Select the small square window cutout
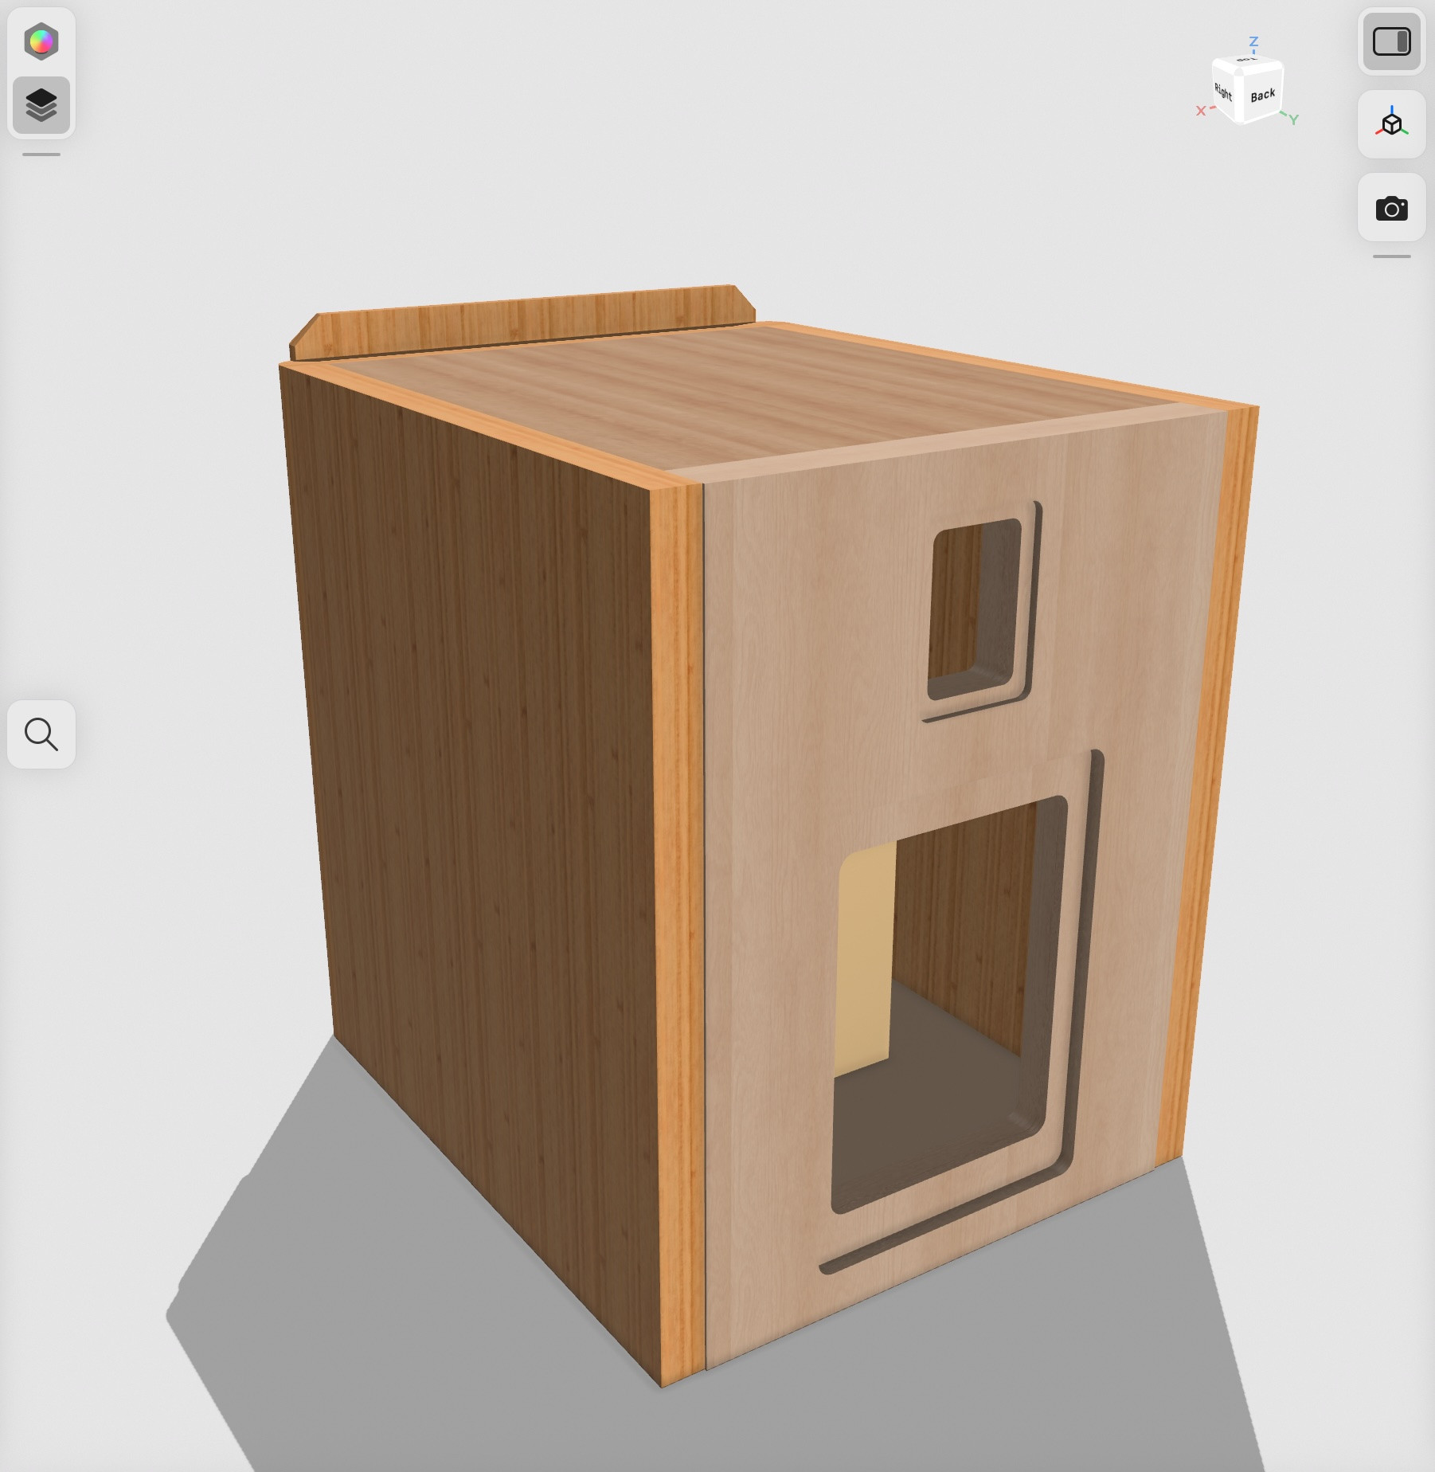Screen dimensions: 1435x1472 (x=975, y=610)
